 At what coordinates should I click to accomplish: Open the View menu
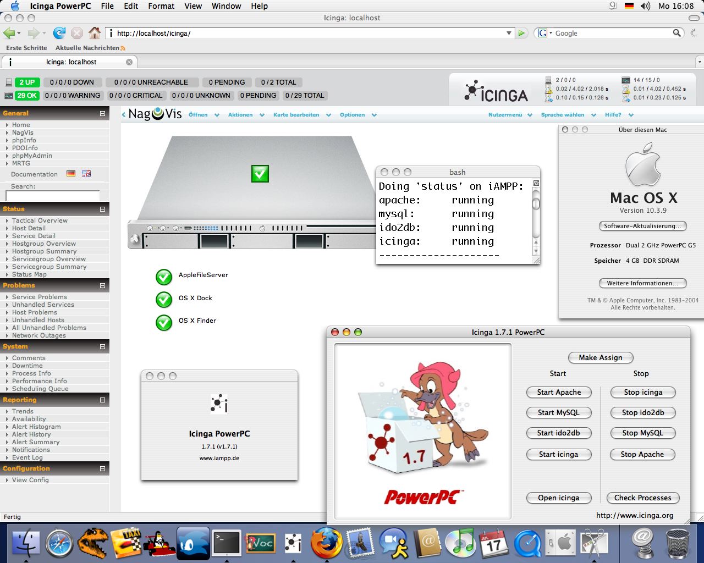coord(193,6)
